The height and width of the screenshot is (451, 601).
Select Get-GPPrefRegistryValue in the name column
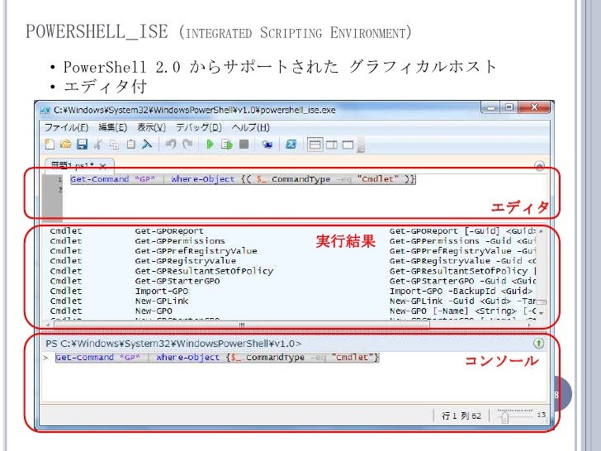click(x=196, y=251)
